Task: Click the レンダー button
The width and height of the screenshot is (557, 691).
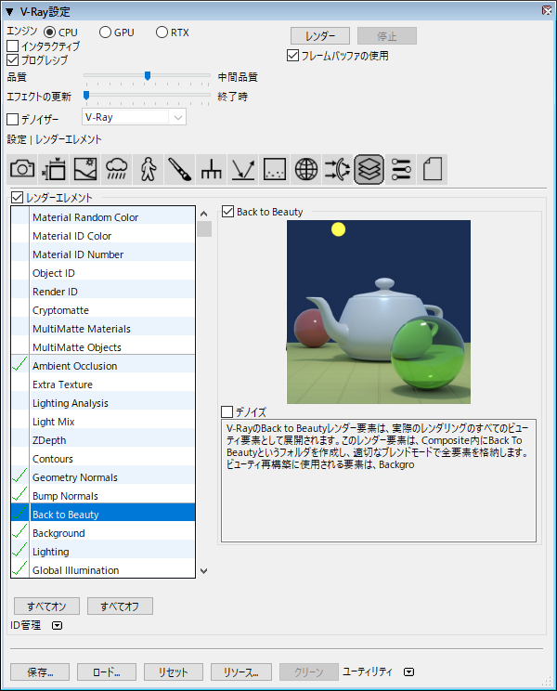Action: [320, 36]
